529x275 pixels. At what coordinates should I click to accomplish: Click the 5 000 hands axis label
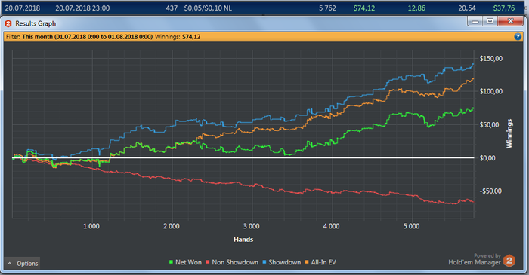tap(412, 226)
